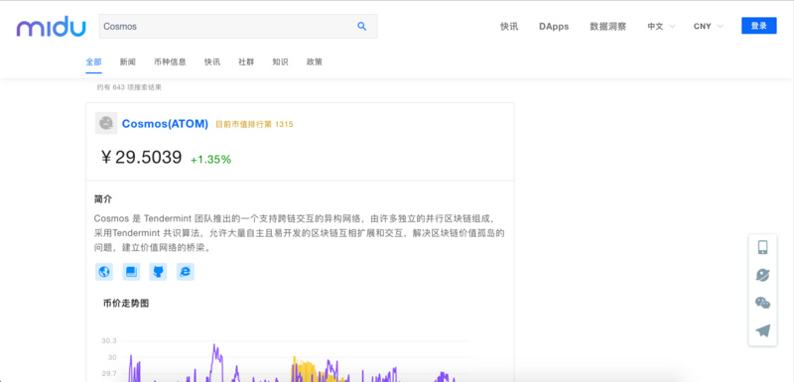This screenshot has width=794, height=382.
Task: Click the planet icon in side panel
Action: click(x=762, y=275)
